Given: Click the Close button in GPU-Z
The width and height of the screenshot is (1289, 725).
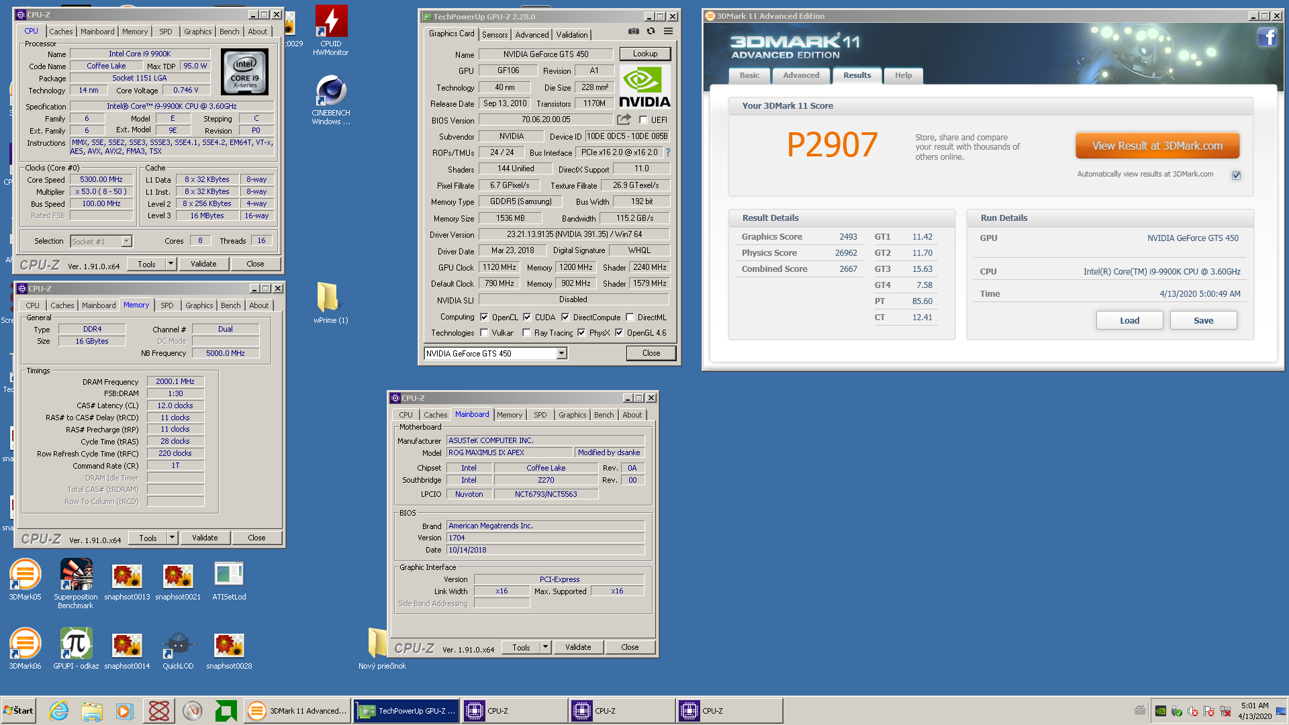Looking at the screenshot, I should point(651,353).
